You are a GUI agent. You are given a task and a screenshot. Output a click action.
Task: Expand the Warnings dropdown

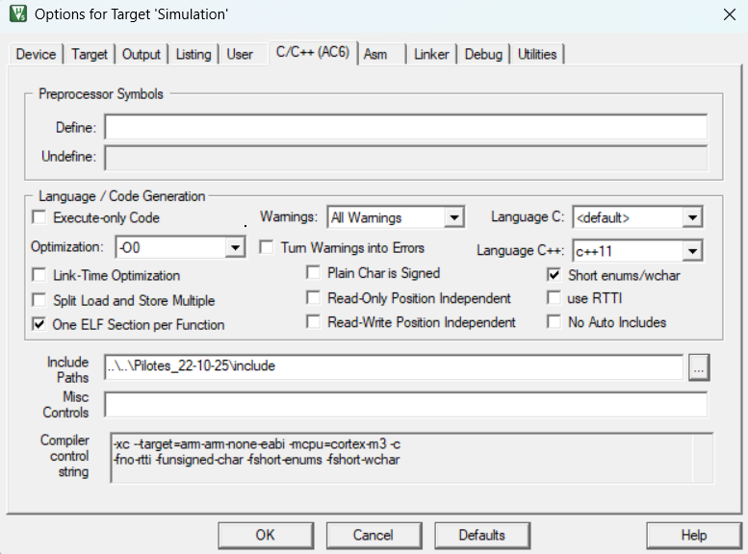pos(454,218)
